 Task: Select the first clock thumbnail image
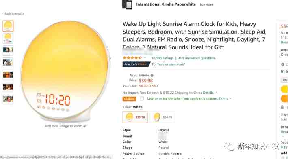tap(8, 26)
